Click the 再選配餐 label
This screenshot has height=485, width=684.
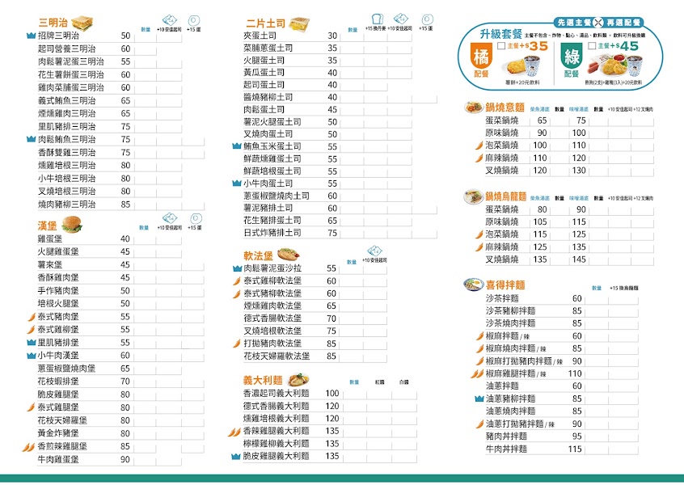click(x=623, y=23)
